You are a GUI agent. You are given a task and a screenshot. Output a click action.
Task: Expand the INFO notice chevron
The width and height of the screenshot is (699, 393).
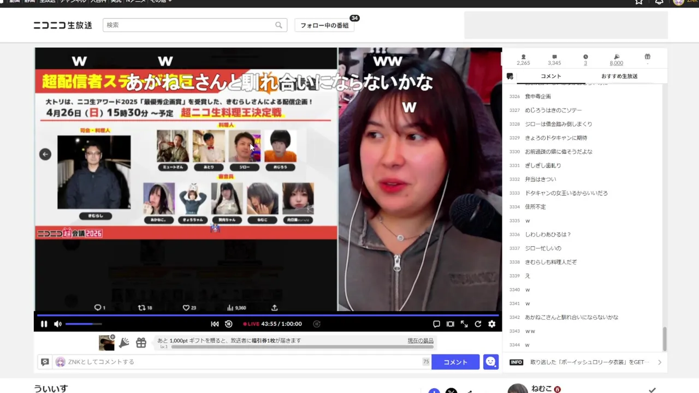click(x=659, y=362)
